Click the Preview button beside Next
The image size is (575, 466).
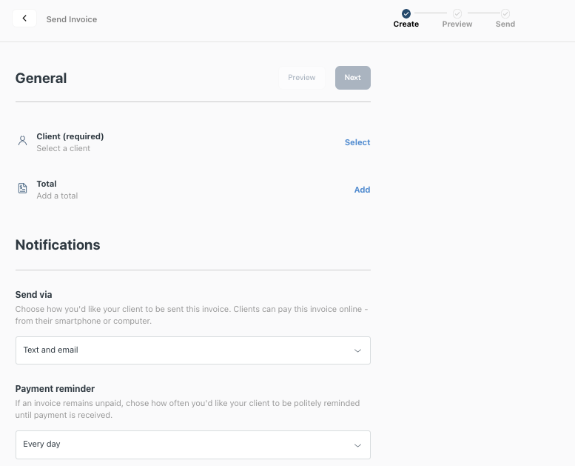301,78
